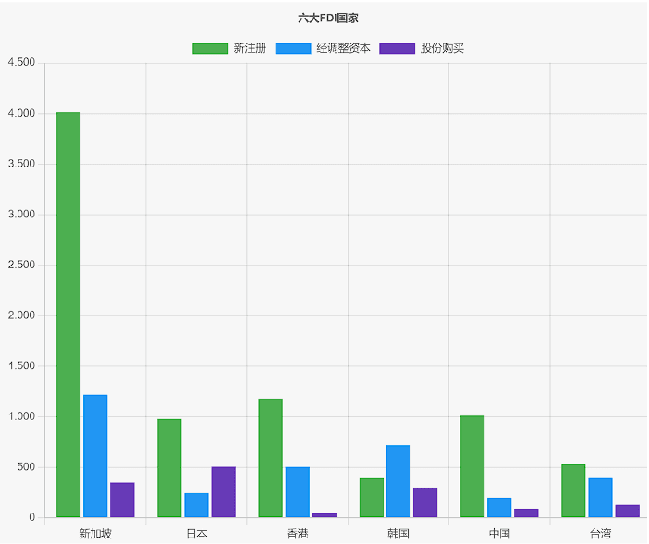Click the 新注册 legend label
Screen dimensions: 649x544
[250, 48]
